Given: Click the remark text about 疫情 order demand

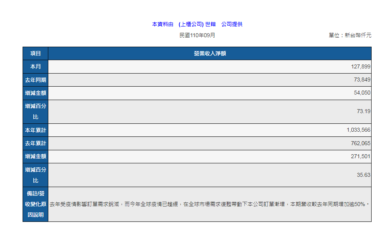Looking at the screenshot, I should coord(209,204).
